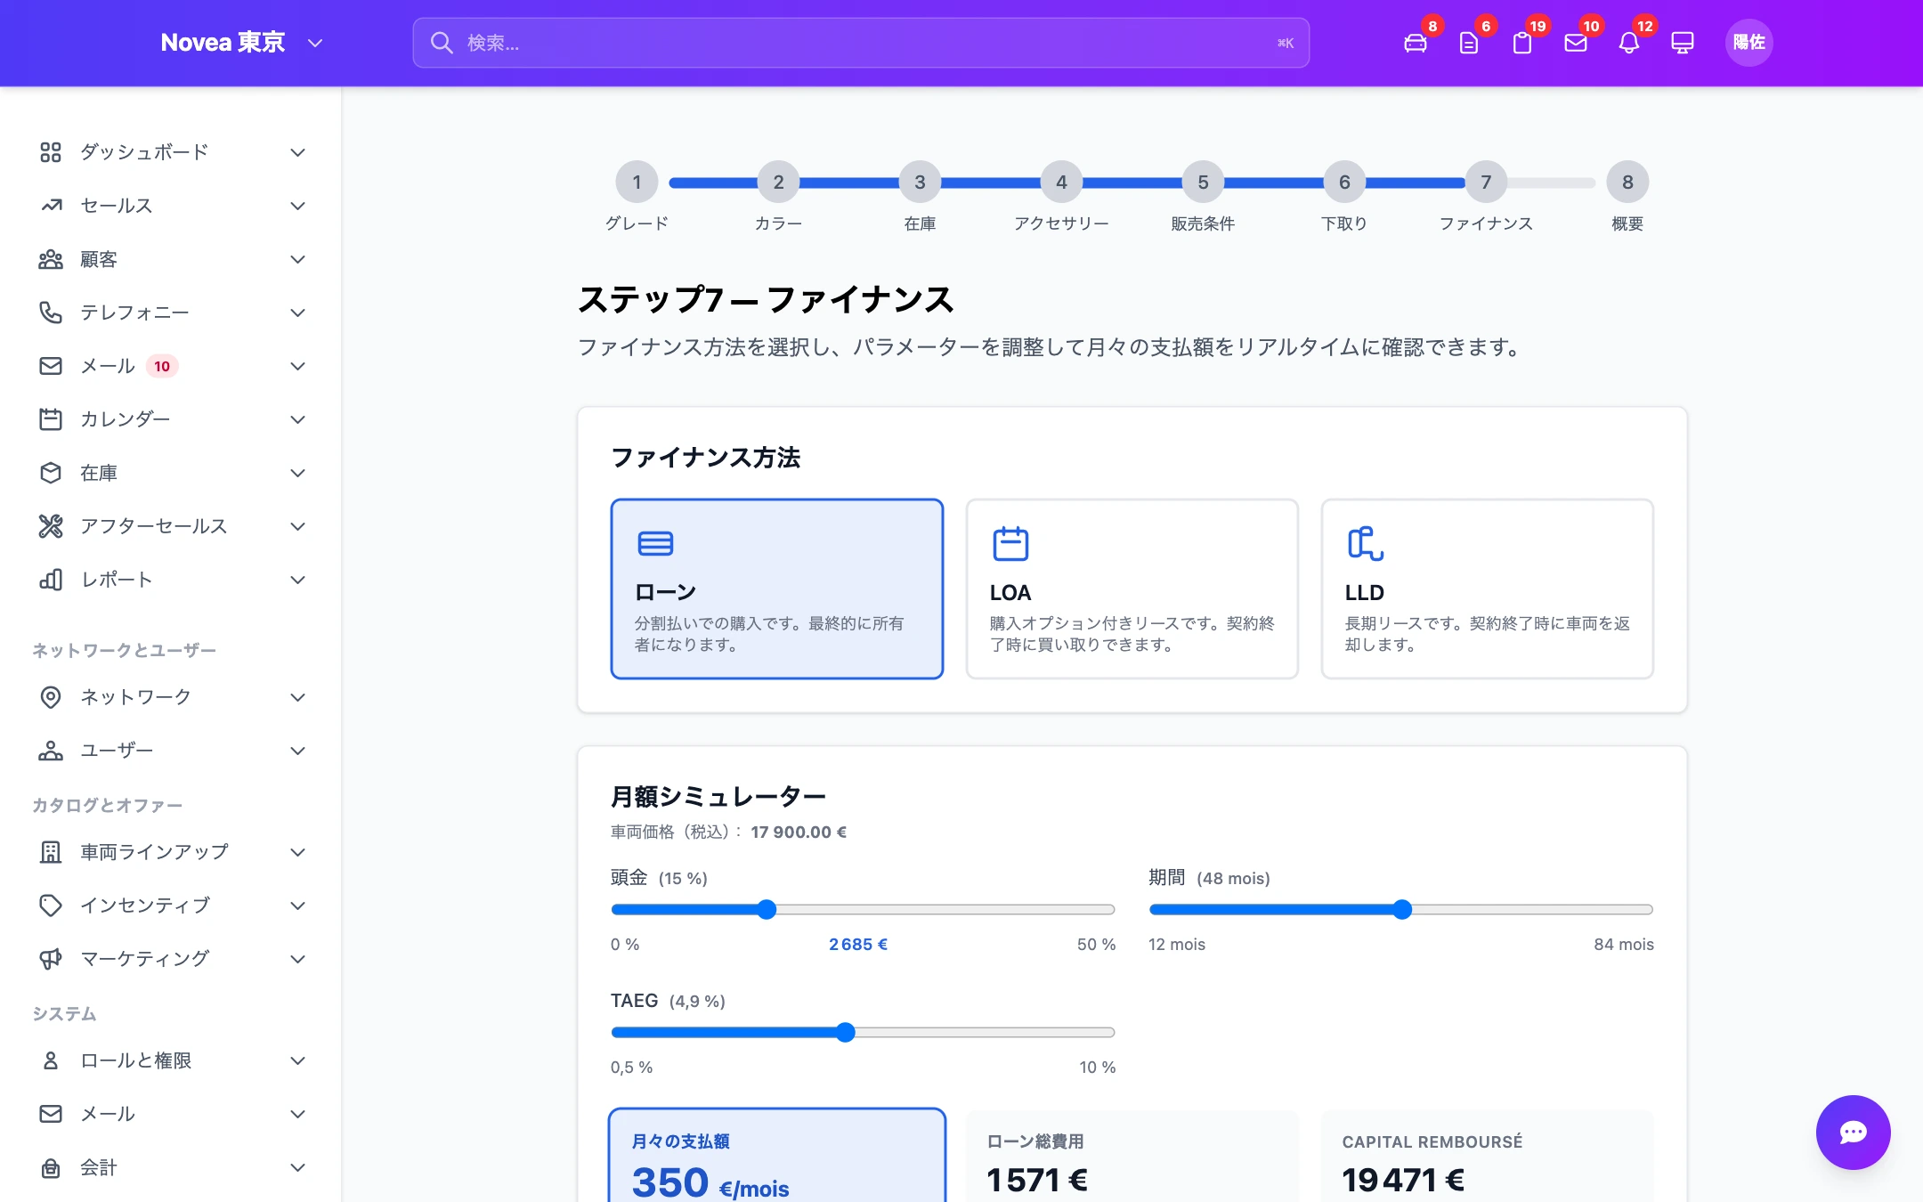Open the 陽佐 user avatar menu
1923x1202 pixels.
coord(1749,43)
